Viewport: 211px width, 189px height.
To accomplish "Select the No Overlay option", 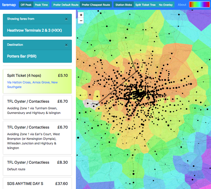I will coord(166,5).
